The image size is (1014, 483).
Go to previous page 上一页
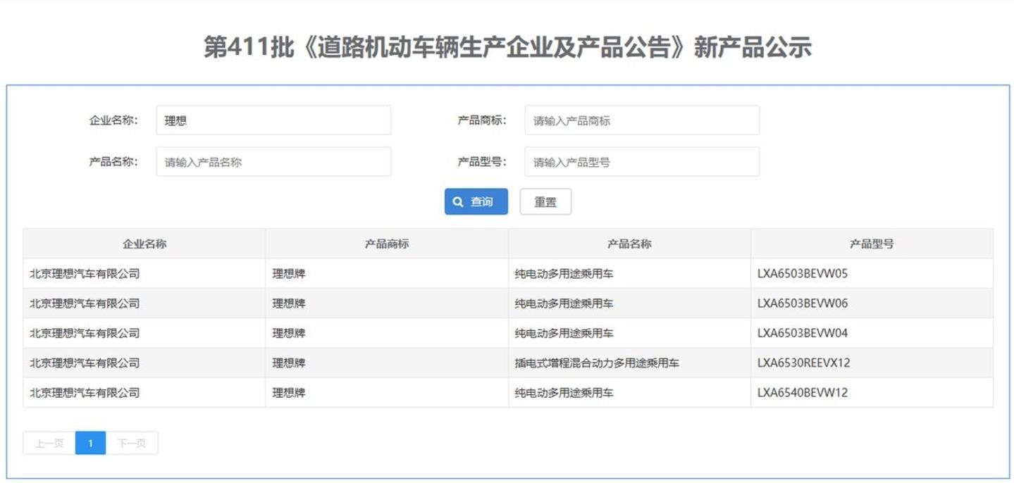(49, 443)
